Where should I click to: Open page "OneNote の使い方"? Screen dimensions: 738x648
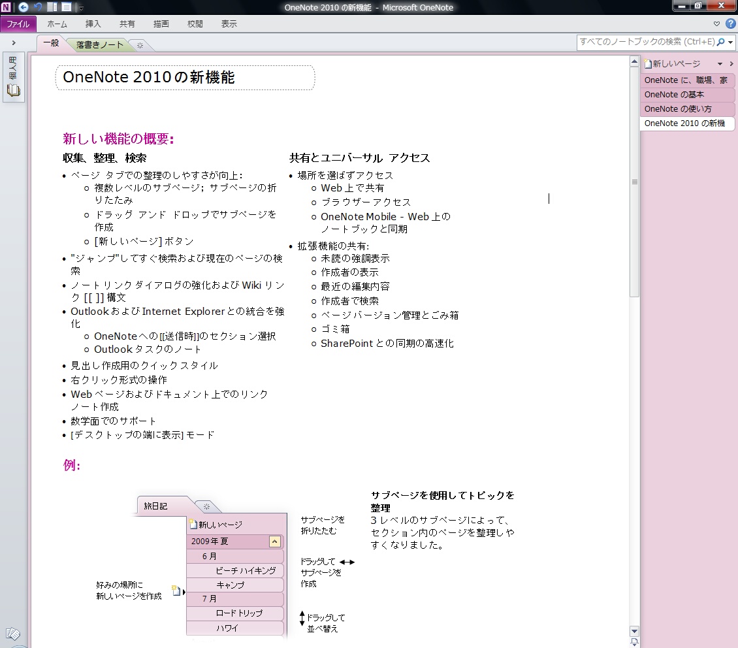pos(686,108)
